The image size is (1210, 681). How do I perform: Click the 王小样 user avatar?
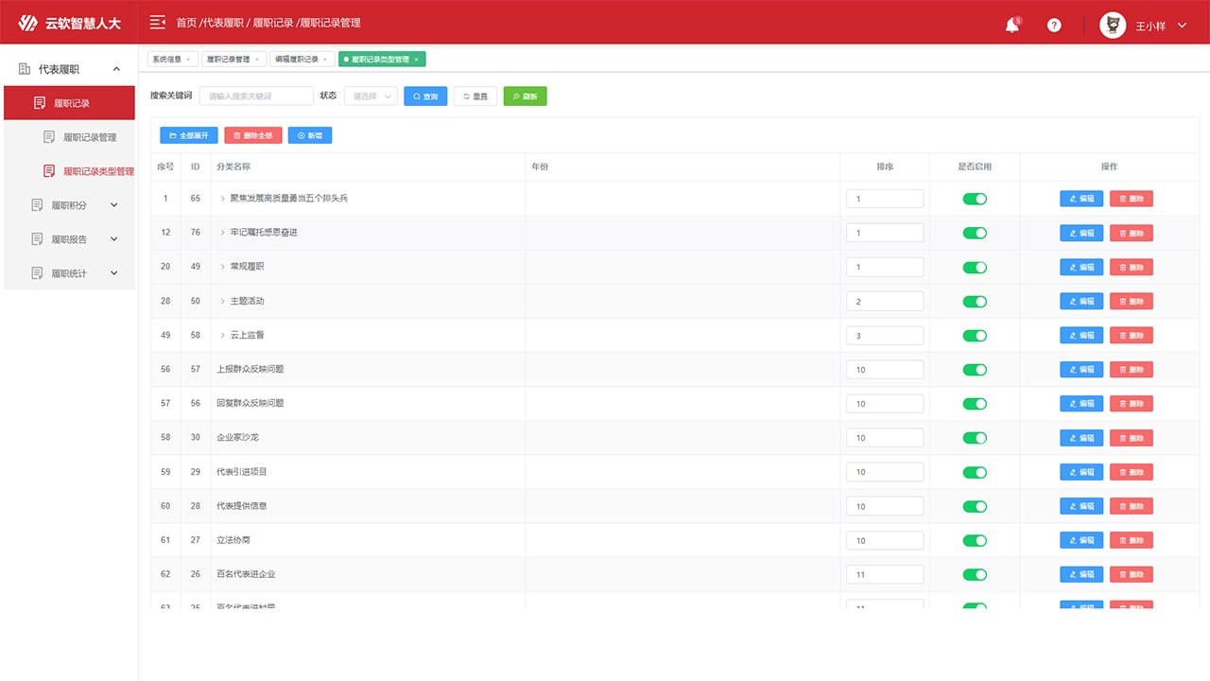(x=1113, y=26)
